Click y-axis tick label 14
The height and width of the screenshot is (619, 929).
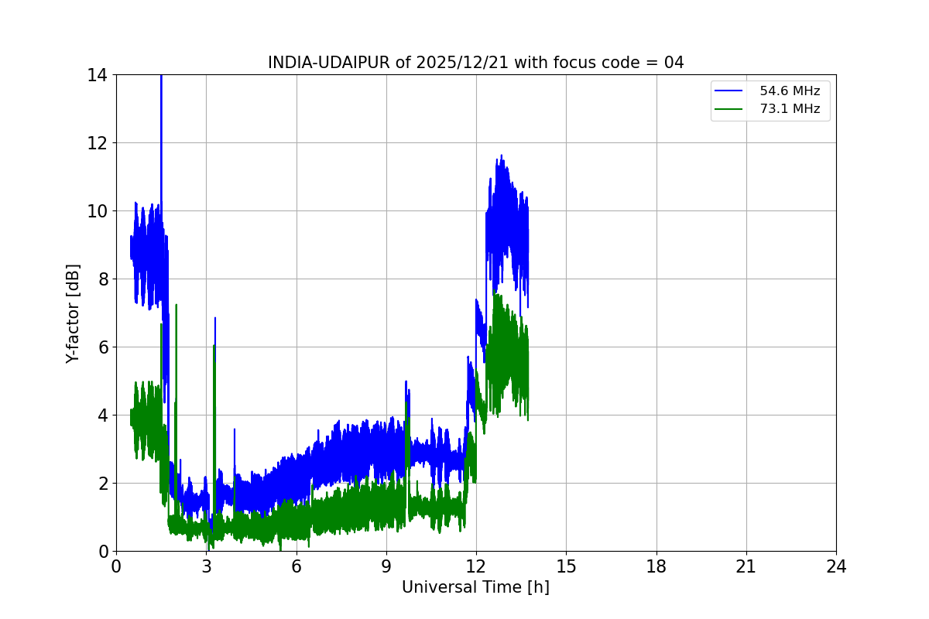[97, 75]
